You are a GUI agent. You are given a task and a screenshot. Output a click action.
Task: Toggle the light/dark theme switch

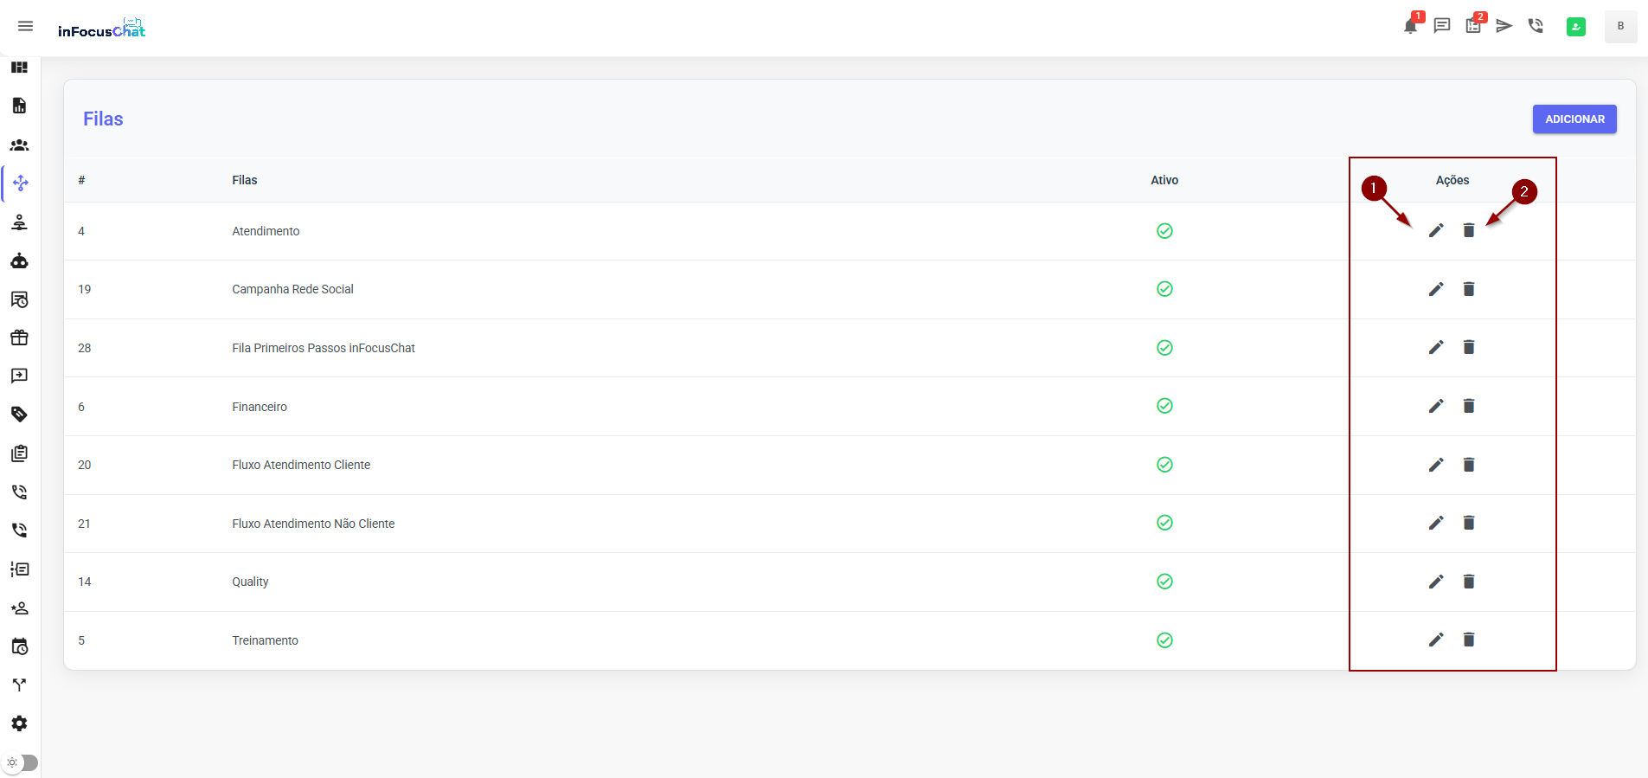coord(22,762)
